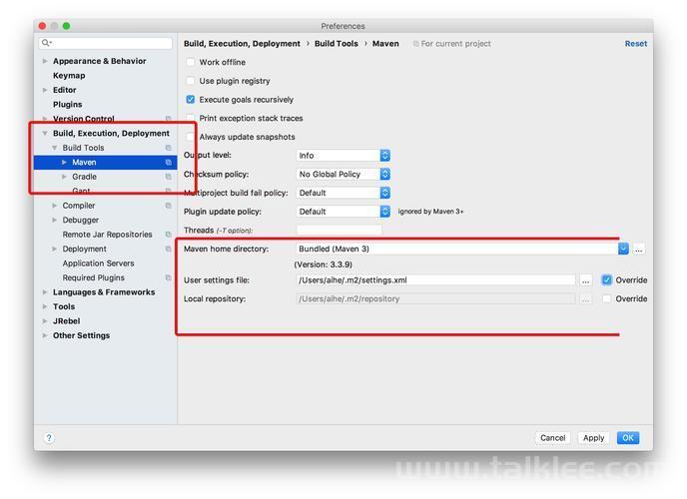This screenshot has width=687, height=499.
Task: Open the Checksum policy dropdown
Action: coord(343,175)
